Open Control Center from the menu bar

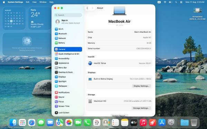(181, 2)
